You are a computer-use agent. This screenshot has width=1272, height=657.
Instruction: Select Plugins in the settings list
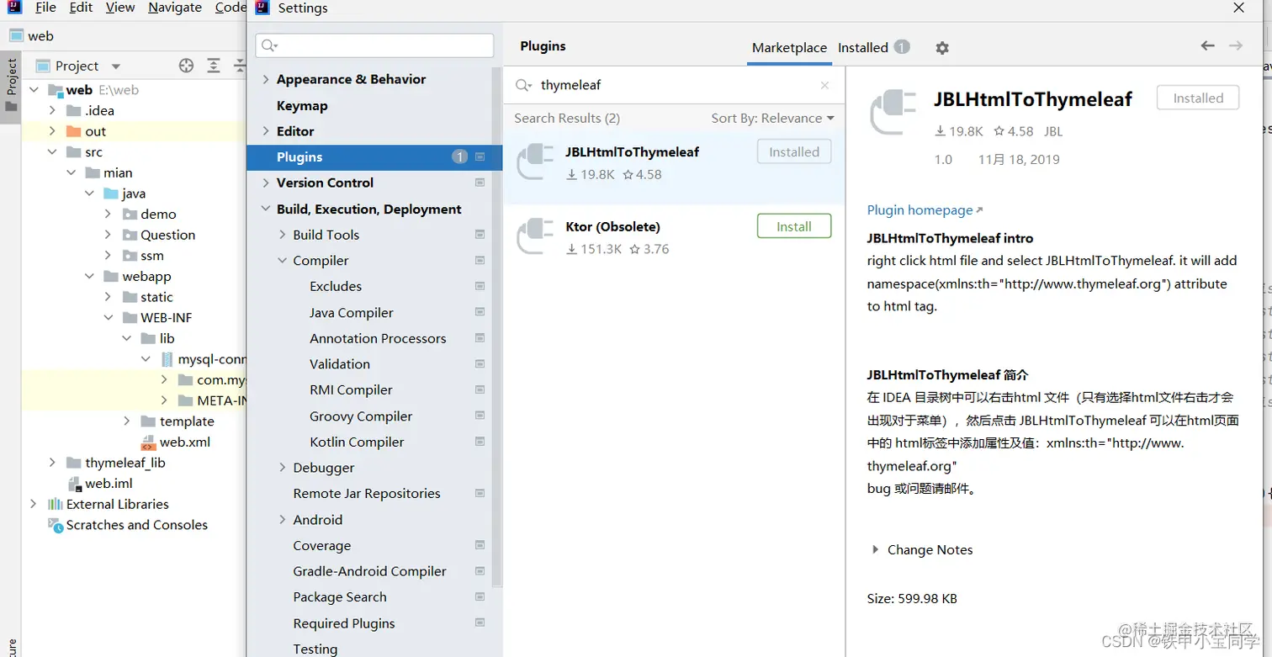[374, 156]
